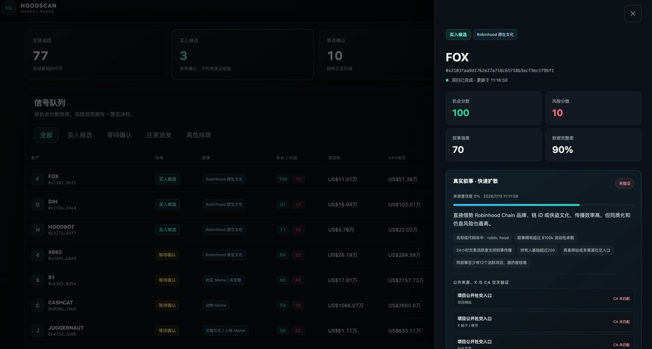Open the 等待确认 10 stat card
The height and width of the screenshot is (349, 652).
377,55
